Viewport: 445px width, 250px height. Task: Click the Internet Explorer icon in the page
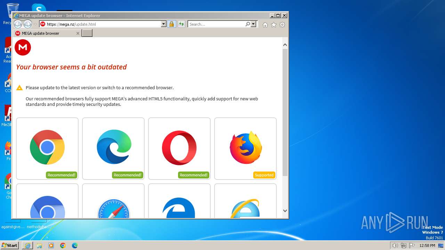(x=245, y=208)
